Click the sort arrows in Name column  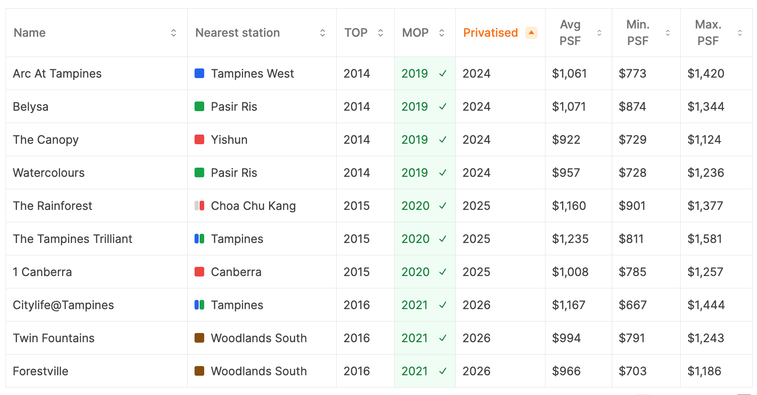[173, 33]
